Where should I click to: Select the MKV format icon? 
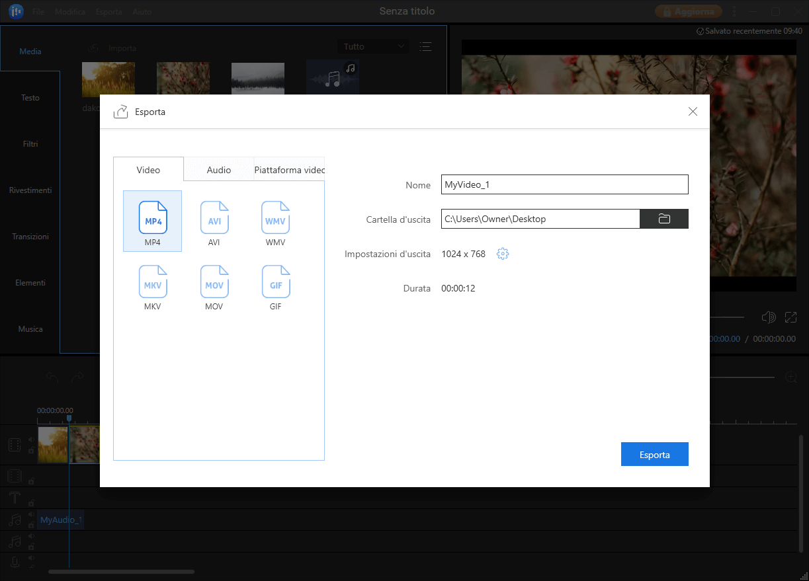point(152,282)
